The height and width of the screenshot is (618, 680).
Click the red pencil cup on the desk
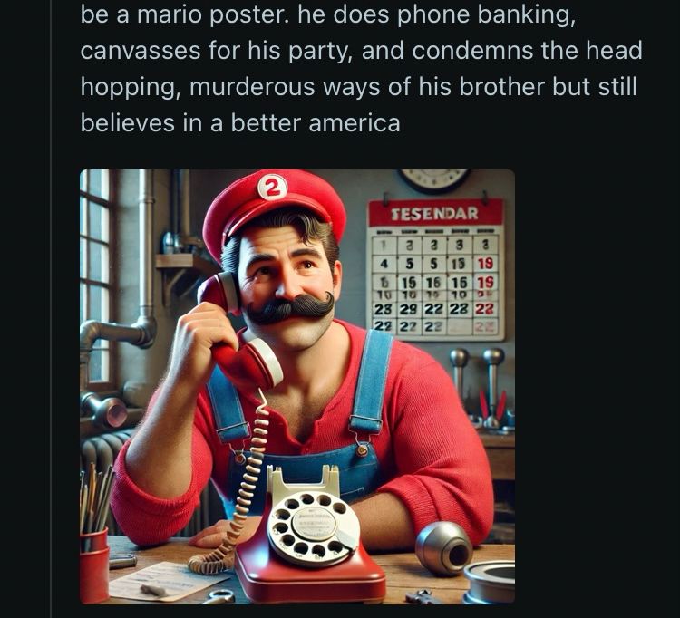94,566
